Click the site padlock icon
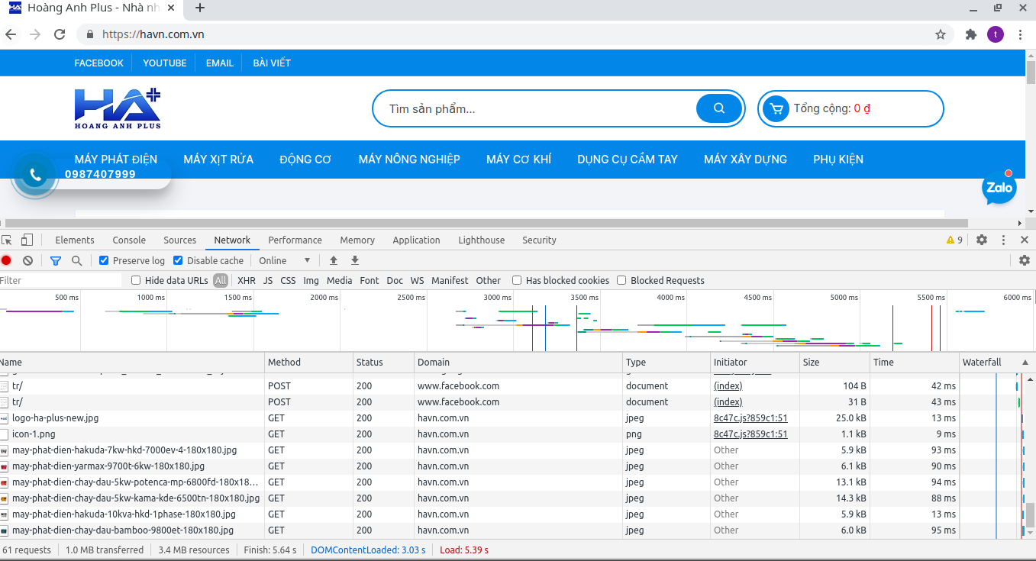The height and width of the screenshot is (561, 1036). coord(90,34)
